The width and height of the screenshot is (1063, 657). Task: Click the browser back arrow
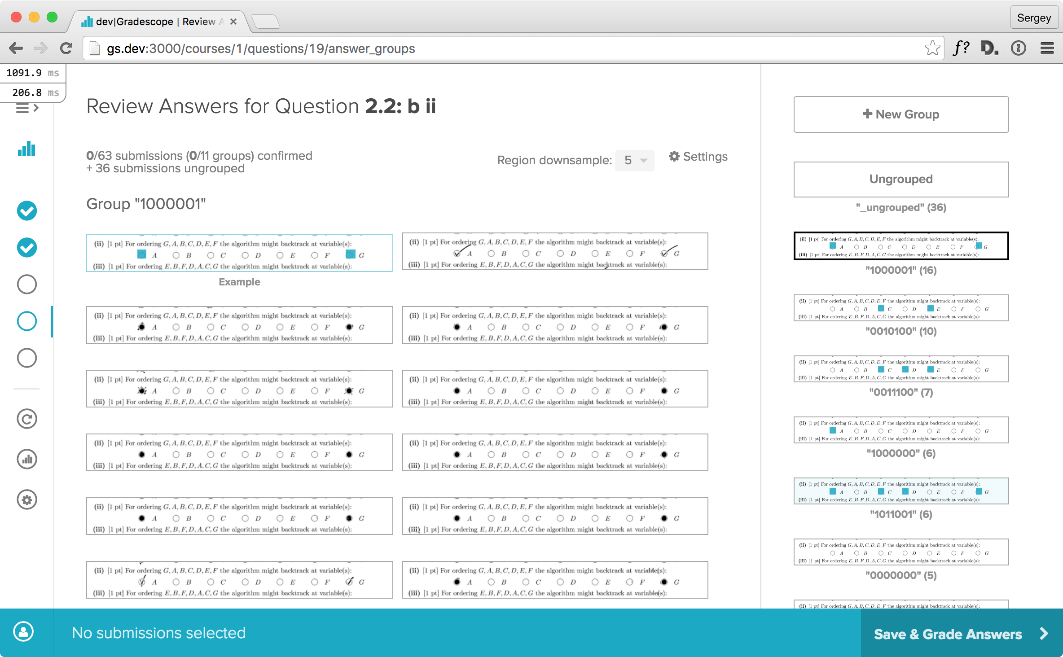(16, 48)
